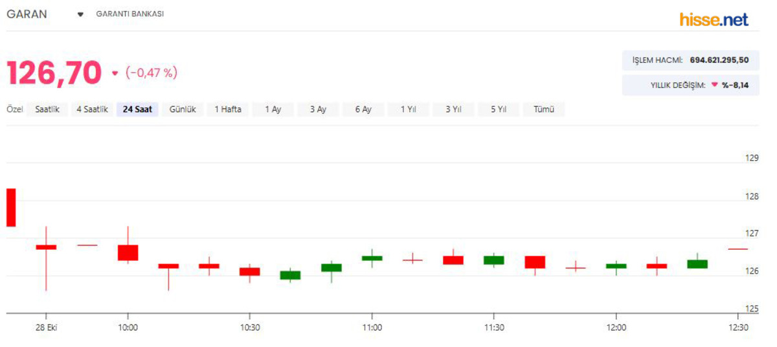Click the last red dash candle at 12:30

pos(738,249)
